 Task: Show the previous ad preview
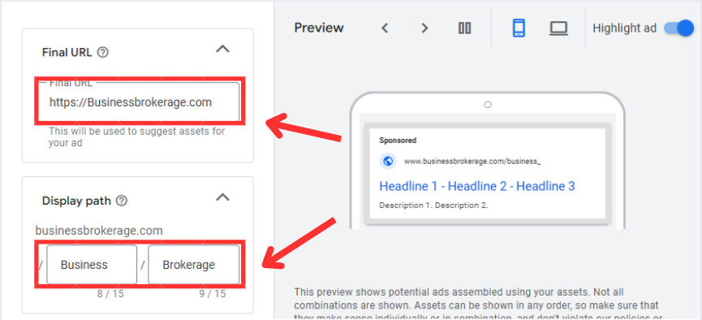coord(384,28)
